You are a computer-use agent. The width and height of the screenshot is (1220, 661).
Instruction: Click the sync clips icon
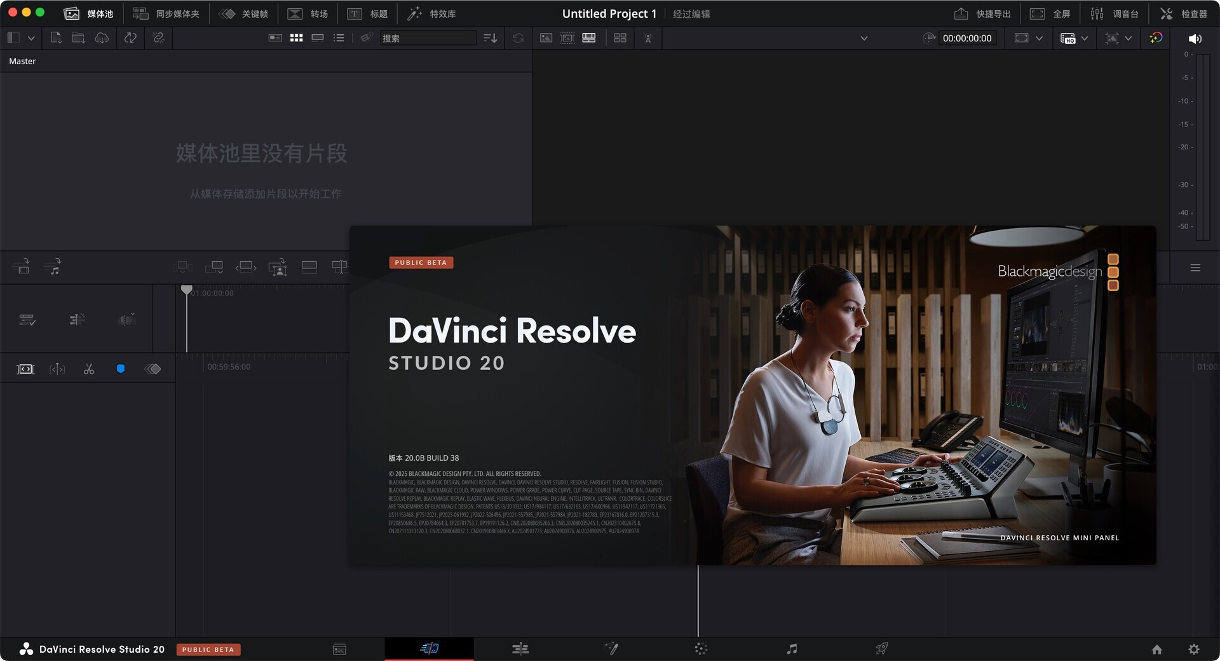[x=130, y=38]
